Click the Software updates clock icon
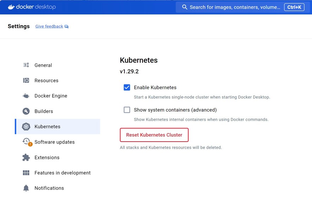This screenshot has height=204, width=312. 26,141
